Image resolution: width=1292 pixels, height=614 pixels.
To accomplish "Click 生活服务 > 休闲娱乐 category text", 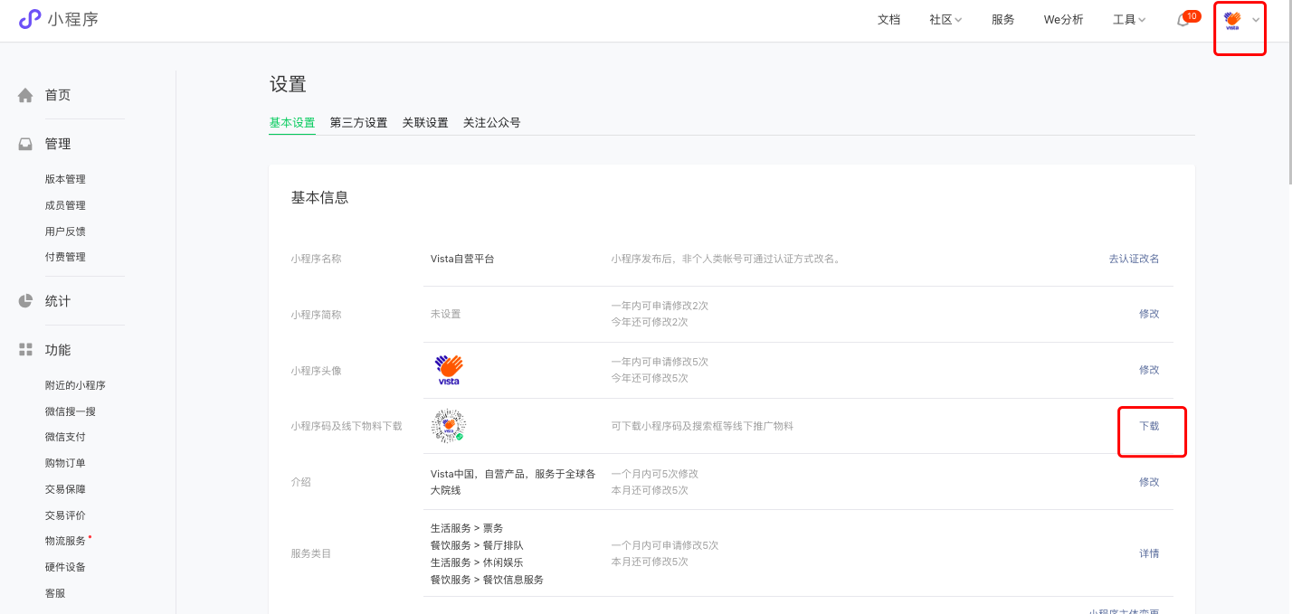I will tap(477, 562).
